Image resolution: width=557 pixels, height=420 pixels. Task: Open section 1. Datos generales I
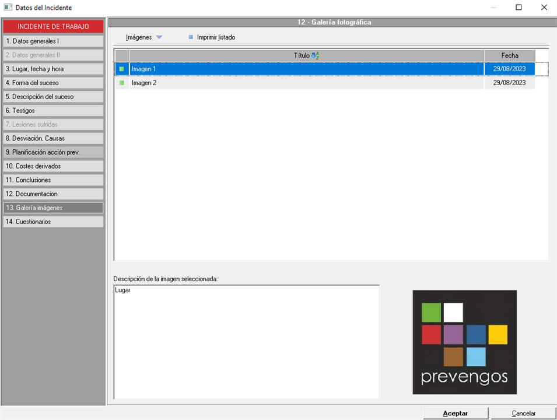click(53, 41)
